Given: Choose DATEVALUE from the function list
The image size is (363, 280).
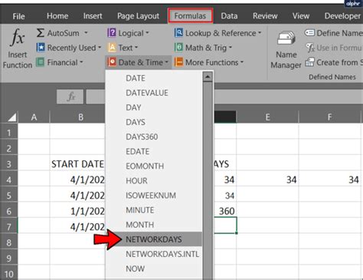Looking at the screenshot, I should [154, 93].
